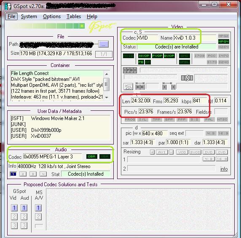Viewport: 241px width, 238px height.
Task: Click the Resizing AVI button
Action: [x=162, y=152]
